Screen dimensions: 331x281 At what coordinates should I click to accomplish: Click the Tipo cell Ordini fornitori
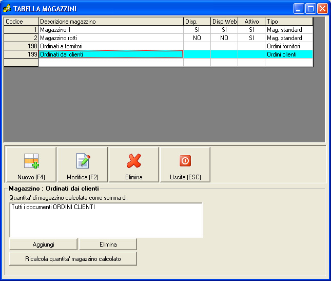289,46
